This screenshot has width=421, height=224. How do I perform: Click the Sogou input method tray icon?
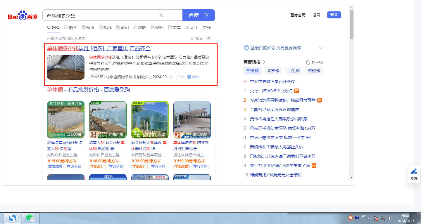pos(351,218)
